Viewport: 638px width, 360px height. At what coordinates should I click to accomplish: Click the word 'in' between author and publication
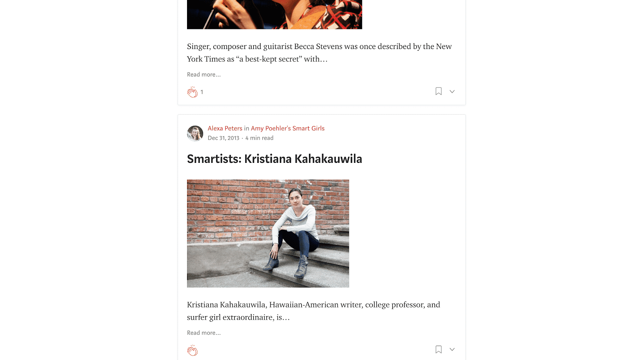click(x=246, y=128)
